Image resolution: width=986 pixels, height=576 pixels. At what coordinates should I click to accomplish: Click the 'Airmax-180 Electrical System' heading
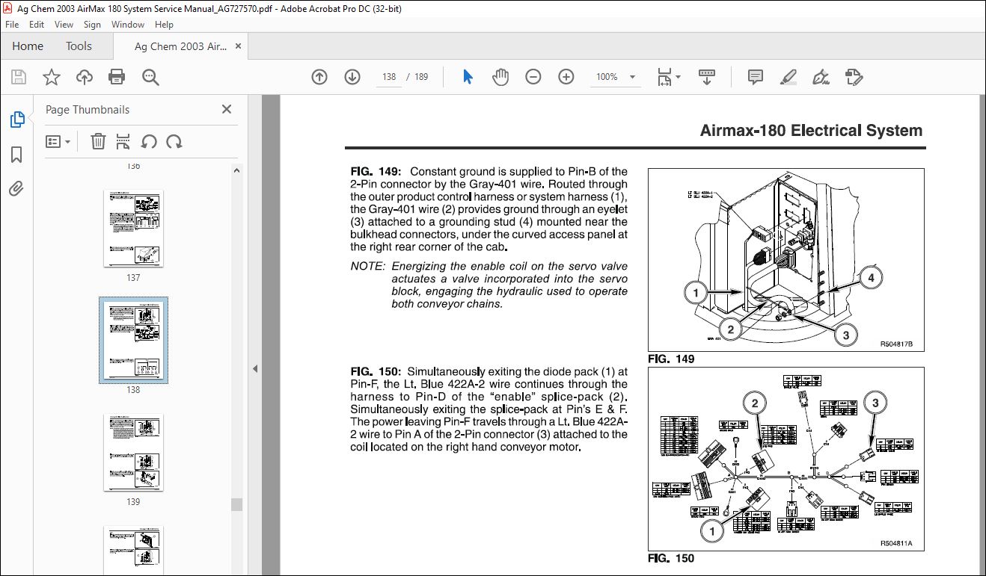click(811, 131)
